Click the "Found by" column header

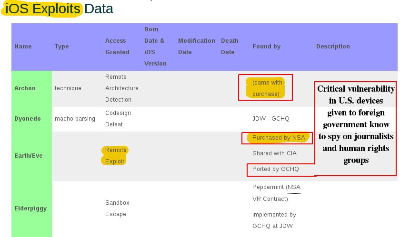pyautogui.click(x=266, y=47)
